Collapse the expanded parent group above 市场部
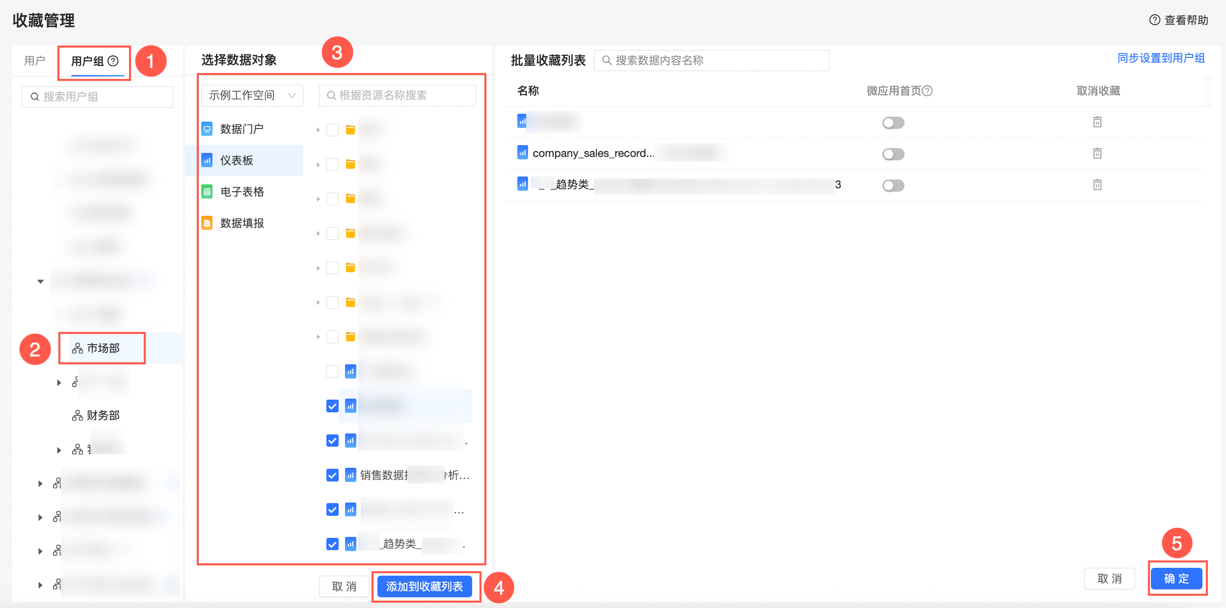1226x608 pixels. point(40,281)
